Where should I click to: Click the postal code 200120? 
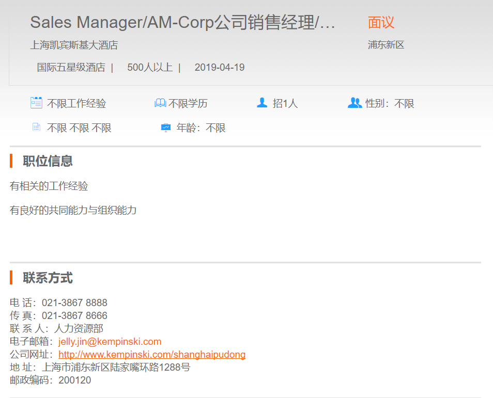[75, 380]
